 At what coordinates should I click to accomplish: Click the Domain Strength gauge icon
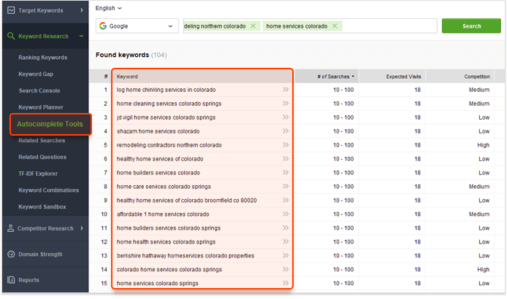(11, 254)
